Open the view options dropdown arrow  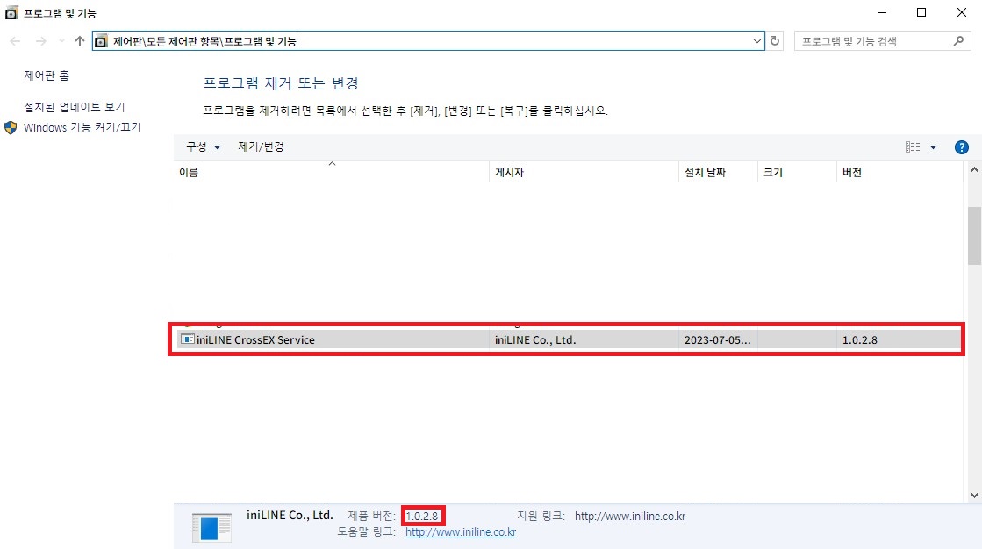[x=933, y=147]
